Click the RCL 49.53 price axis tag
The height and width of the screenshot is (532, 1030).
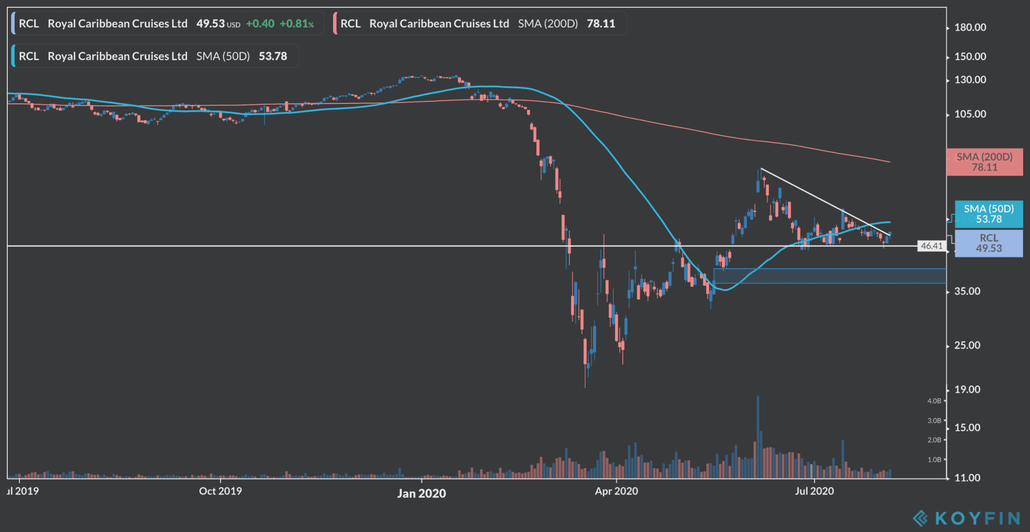[x=988, y=243]
